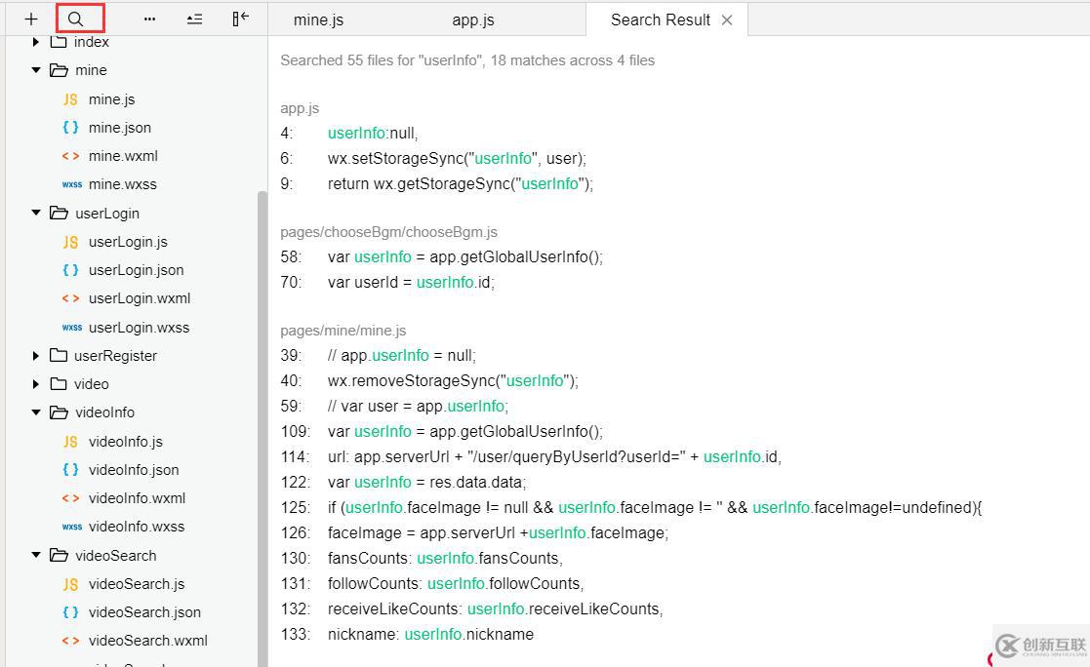Click the JS icon beside mine.js
Screen dimensions: 1090x667
pyautogui.click(x=70, y=99)
